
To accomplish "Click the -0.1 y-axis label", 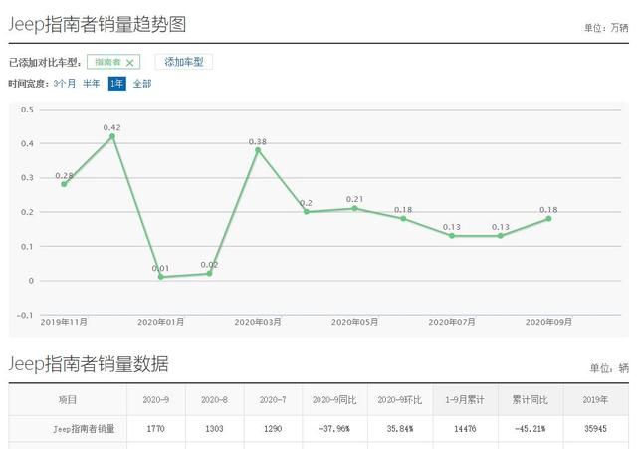I will (x=25, y=315).
